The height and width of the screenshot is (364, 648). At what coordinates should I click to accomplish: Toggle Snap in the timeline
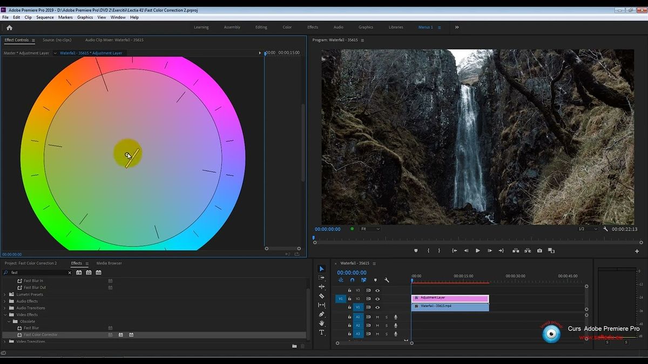tap(352, 280)
